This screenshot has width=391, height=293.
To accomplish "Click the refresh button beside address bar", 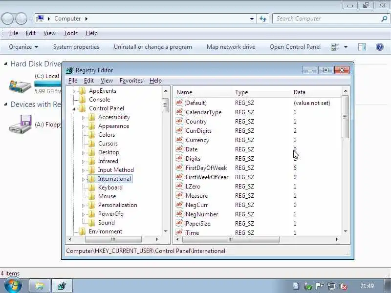I will pos(263,19).
